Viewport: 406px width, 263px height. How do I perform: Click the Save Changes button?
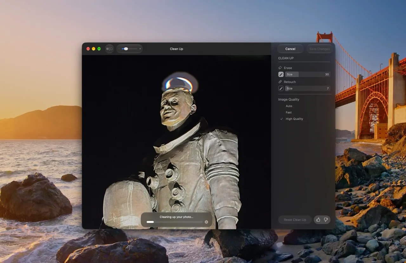coord(319,49)
